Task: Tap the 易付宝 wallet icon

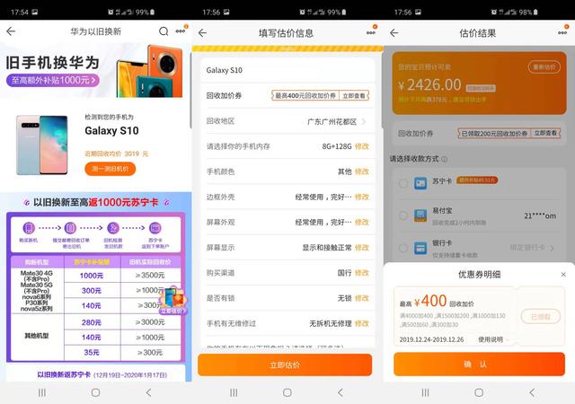Action: tap(420, 215)
